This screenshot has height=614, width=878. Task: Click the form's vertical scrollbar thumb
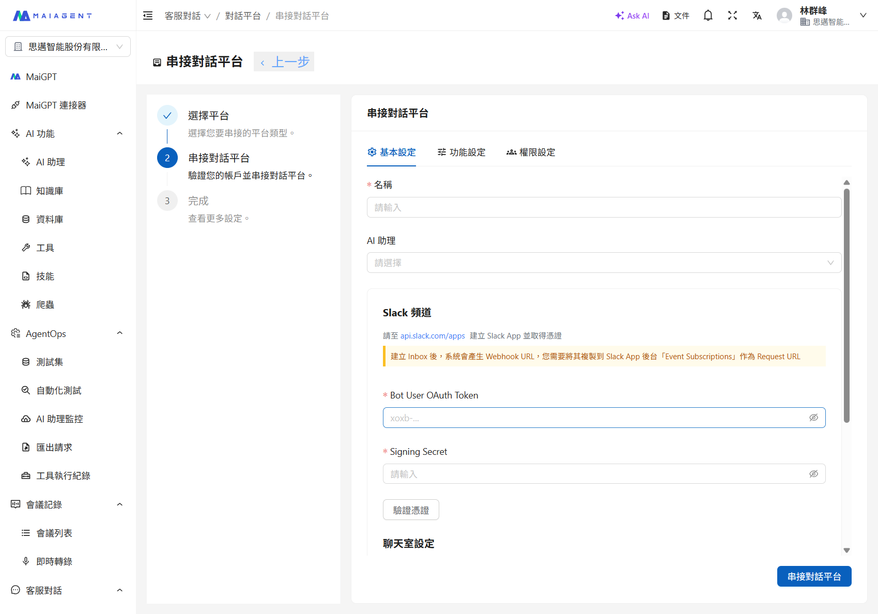(x=846, y=305)
